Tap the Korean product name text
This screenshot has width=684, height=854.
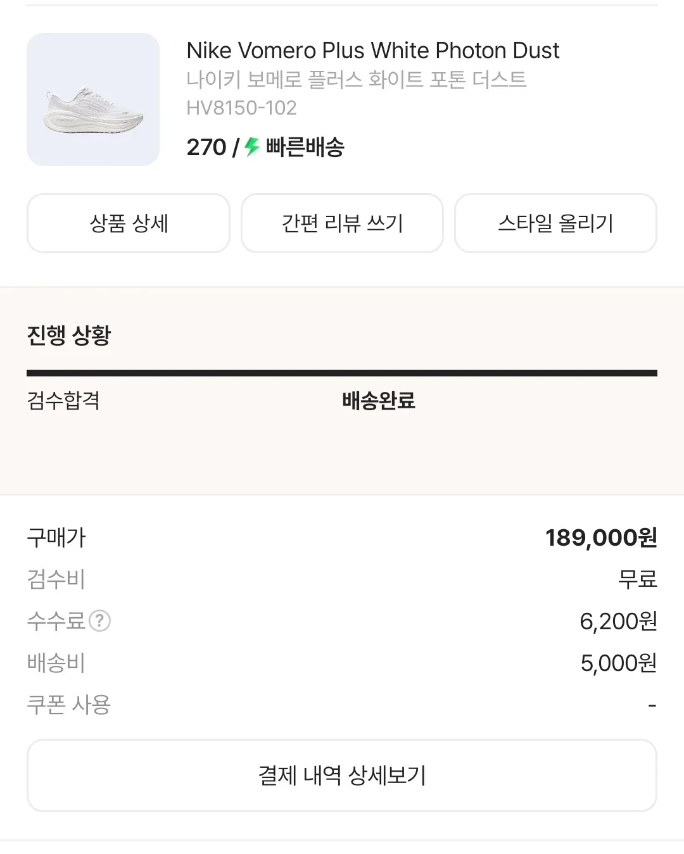(356, 80)
